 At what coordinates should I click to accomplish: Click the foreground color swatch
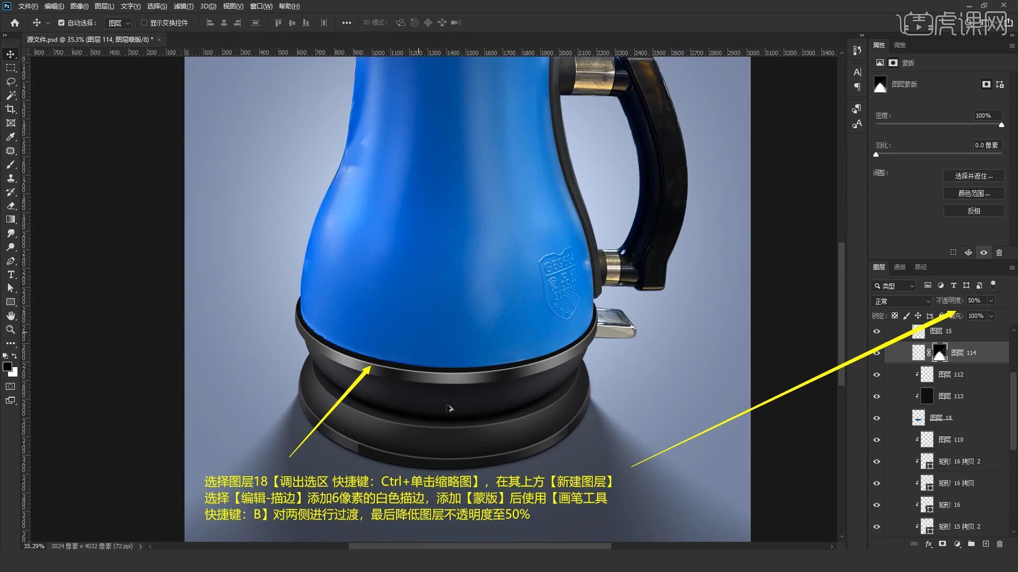coord(7,367)
